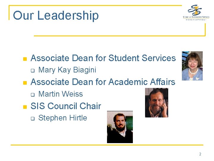This screenshot has height=161, width=214.
Task: Click the square bullet beside SIS Council Chair
Action: [25, 106]
